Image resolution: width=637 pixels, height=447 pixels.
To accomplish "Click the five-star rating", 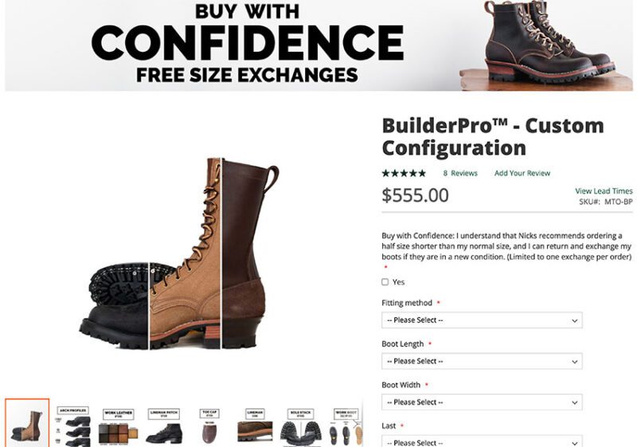I will 404,173.
